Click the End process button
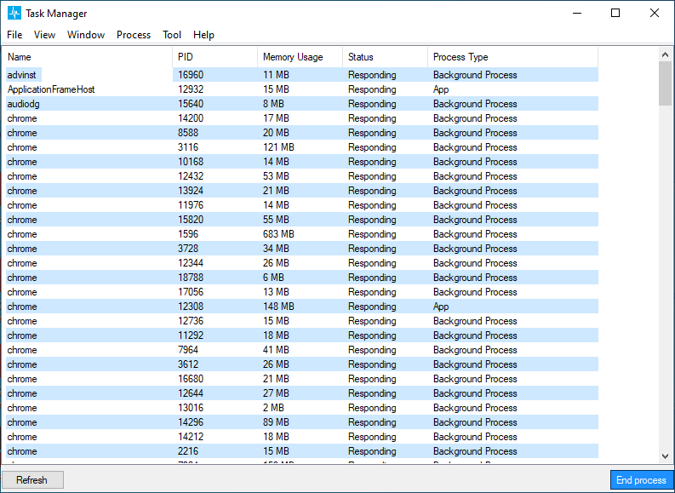675x493 pixels. (641, 479)
